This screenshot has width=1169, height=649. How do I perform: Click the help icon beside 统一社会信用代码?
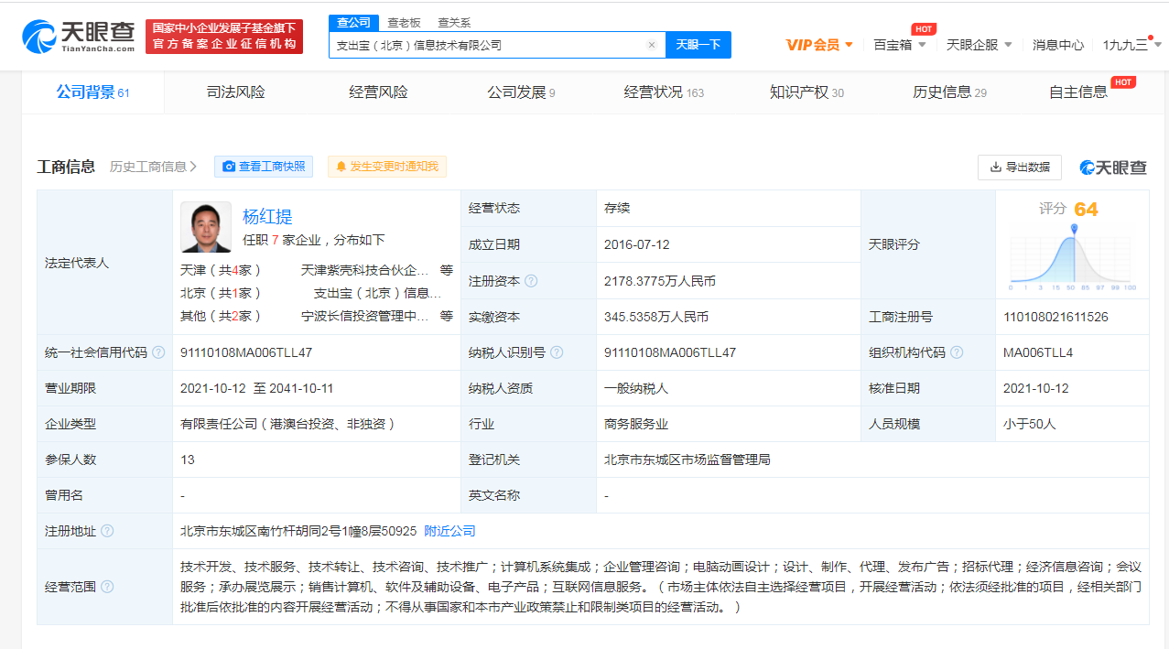pos(158,352)
